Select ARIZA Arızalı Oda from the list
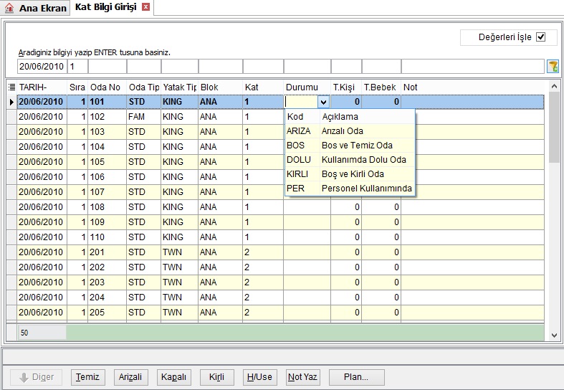The height and width of the screenshot is (390, 564). point(350,131)
